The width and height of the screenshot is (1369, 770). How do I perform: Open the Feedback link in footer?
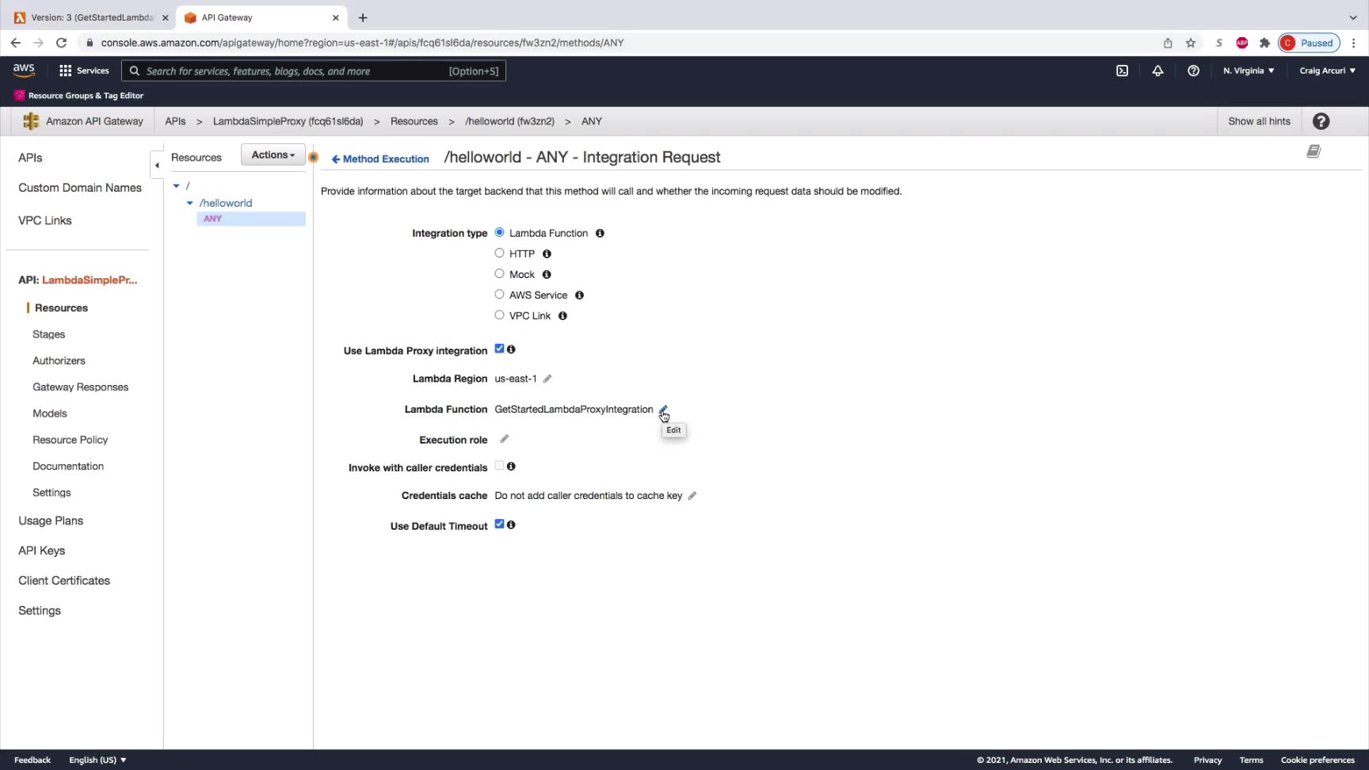click(32, 760)
